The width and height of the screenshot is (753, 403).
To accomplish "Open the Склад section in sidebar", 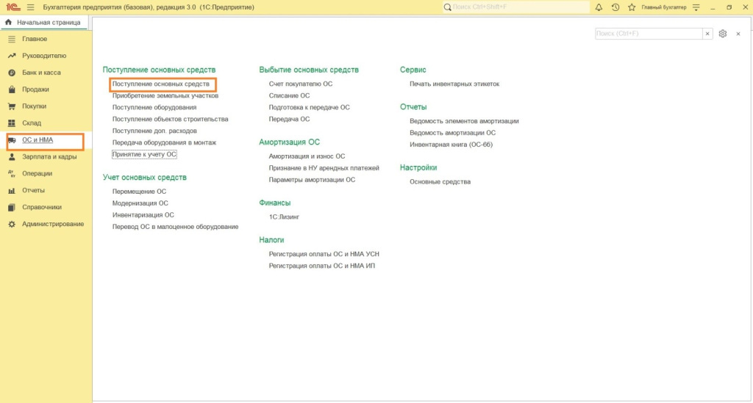I will [x=32, y=123].
